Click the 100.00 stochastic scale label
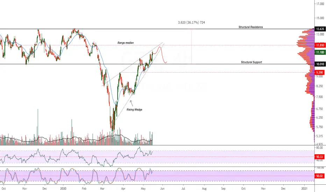The height and width of the screenshot is (192, 326). [x=320, y=168]
